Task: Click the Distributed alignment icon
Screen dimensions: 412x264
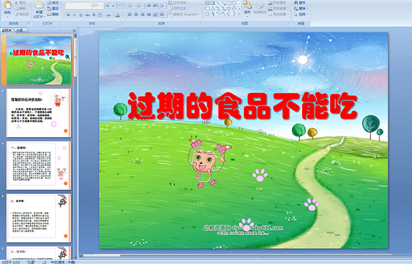Action: [155, 15]
